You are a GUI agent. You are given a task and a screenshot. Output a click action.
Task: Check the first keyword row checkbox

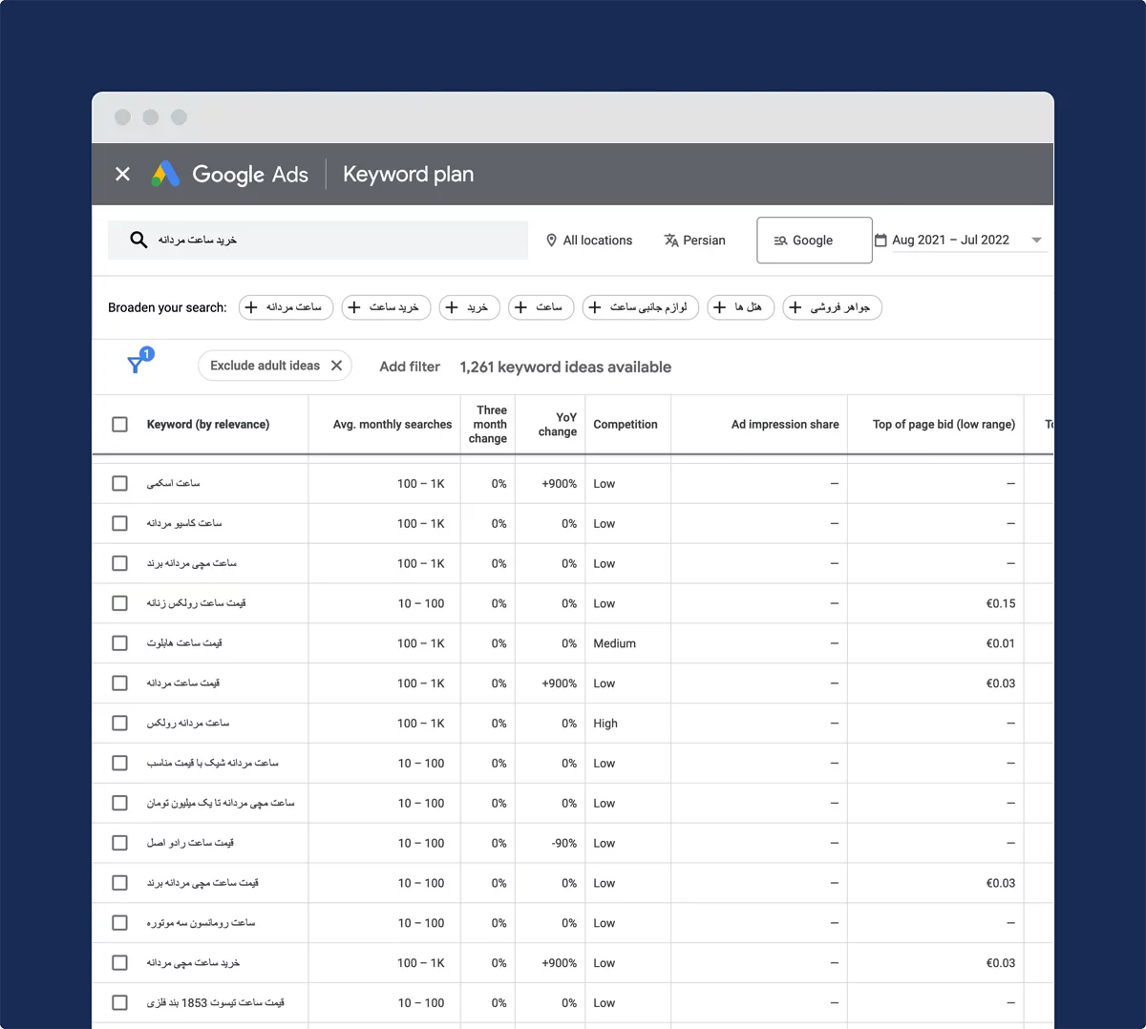(119, 484)
